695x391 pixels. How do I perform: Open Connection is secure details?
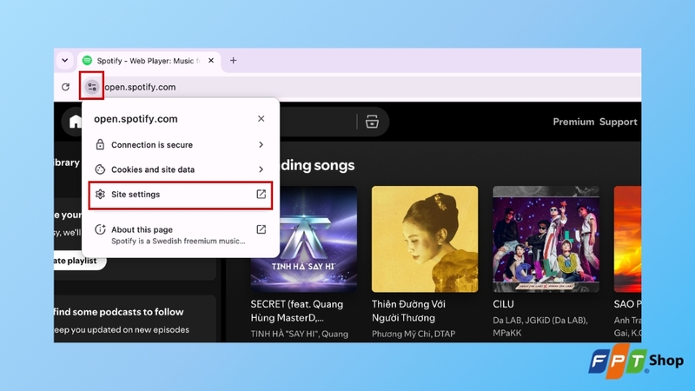coord(180,144)
